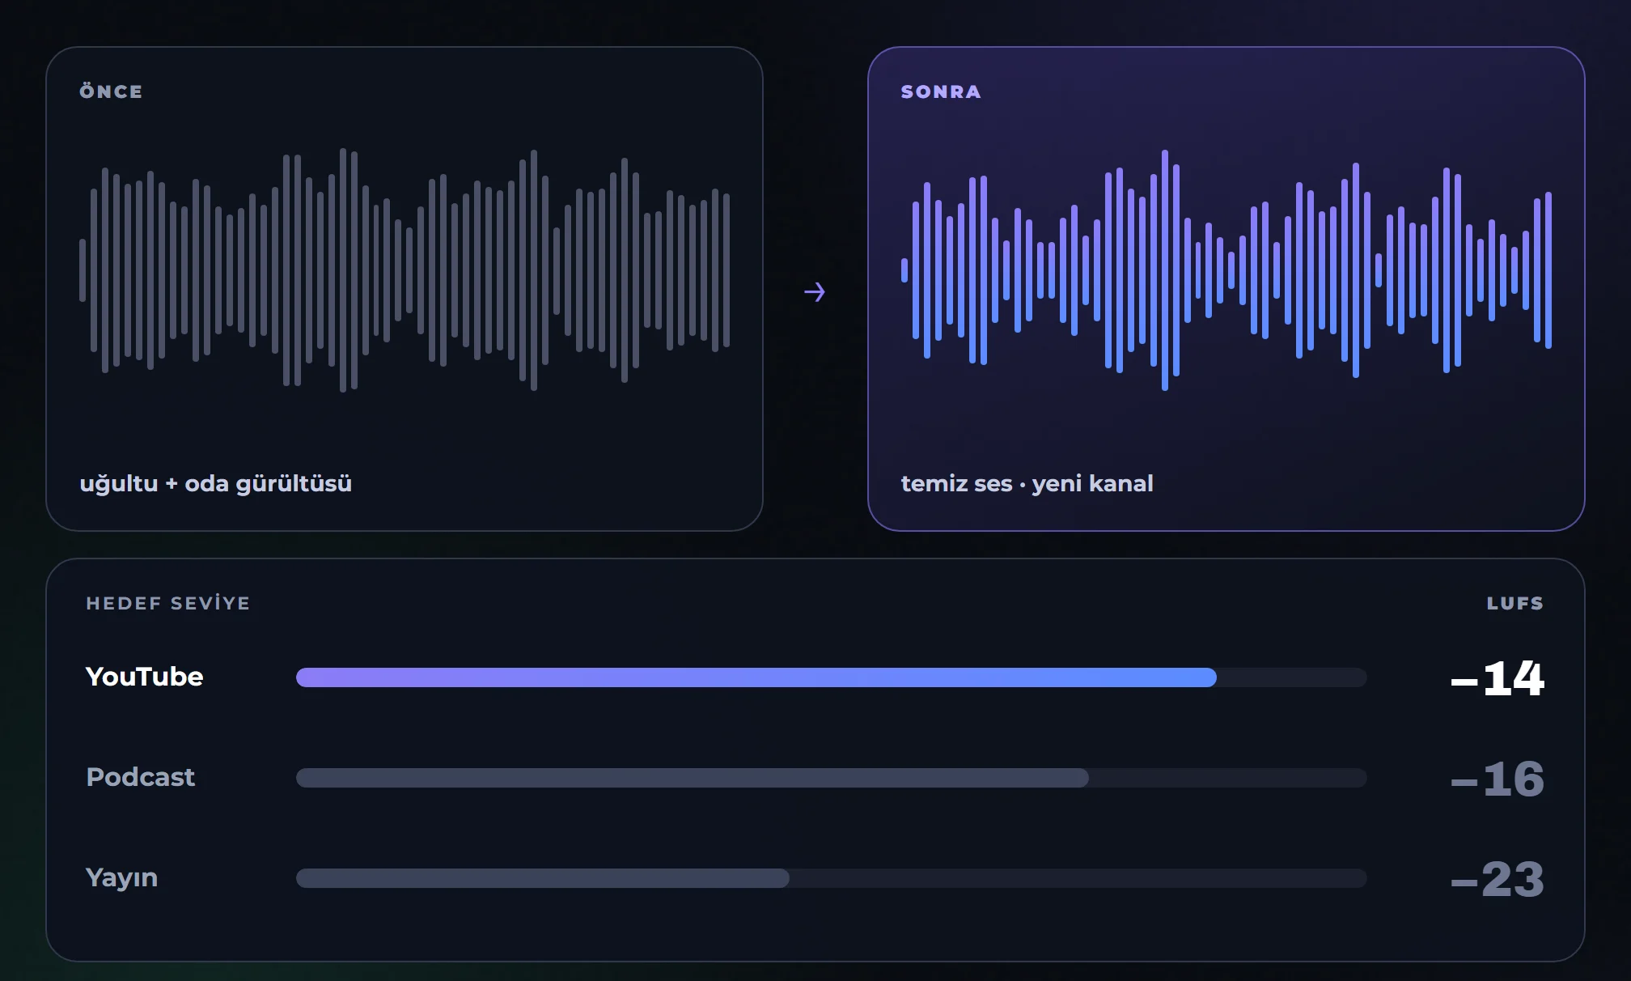Click the 'uğultu + oda gürültüsü' caption
This screenshot has width=1631, height=981.
[x=216, y=484]
